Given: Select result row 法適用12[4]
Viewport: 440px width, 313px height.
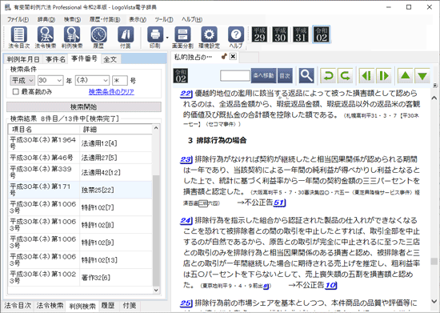Looking at the screenshot, I should coord(80,143).
